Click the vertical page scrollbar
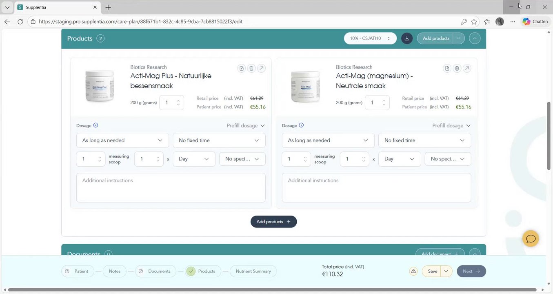 click(x=549, y=136)
